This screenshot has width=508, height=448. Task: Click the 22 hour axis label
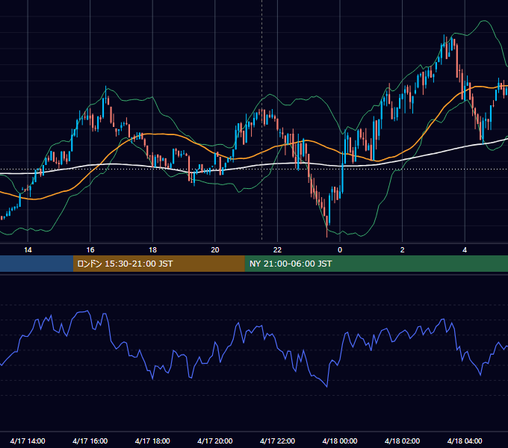(277, 250)
